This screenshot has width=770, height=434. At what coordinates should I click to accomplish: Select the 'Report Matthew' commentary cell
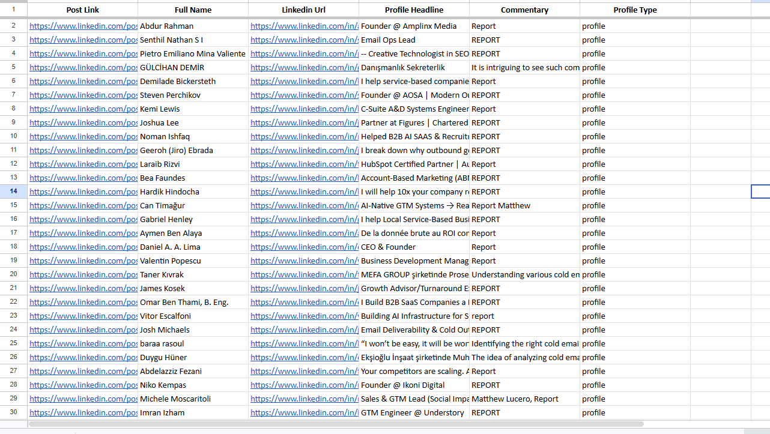525,205
